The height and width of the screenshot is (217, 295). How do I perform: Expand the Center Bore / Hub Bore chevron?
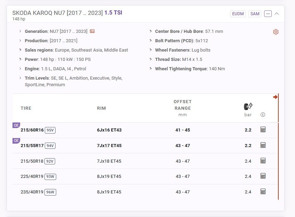(x=151, y=31)
